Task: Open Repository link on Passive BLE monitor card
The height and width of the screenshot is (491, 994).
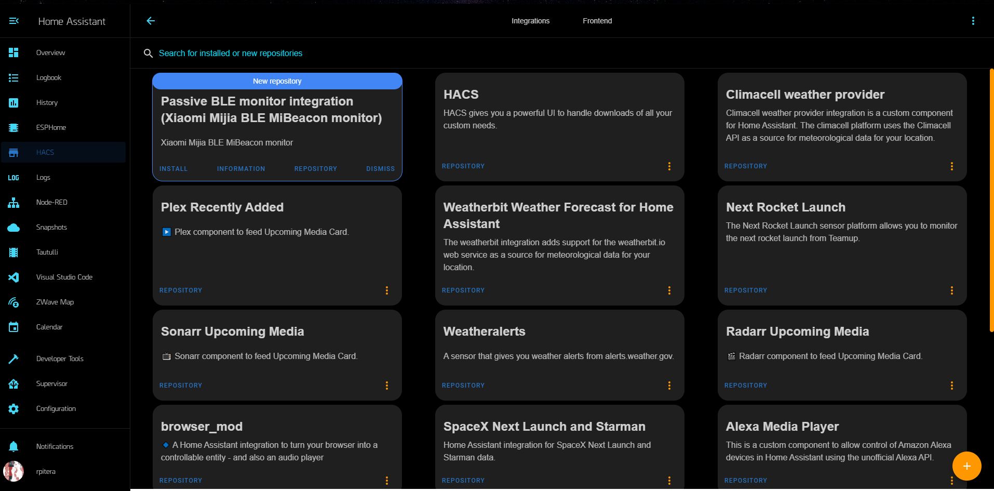Action: [316, 169]
